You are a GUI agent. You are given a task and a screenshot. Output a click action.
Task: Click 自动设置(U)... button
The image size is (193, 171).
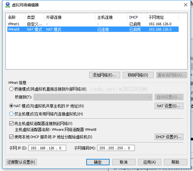click(x=169, y=97)
